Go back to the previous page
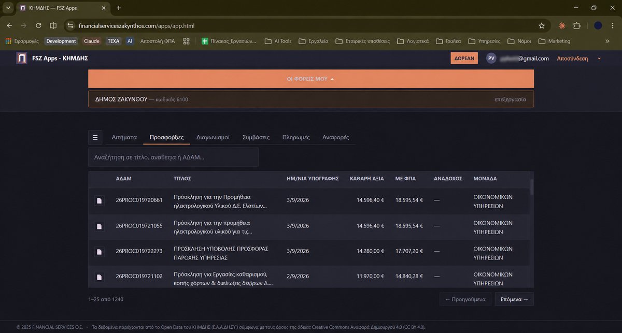 [9, 25]
